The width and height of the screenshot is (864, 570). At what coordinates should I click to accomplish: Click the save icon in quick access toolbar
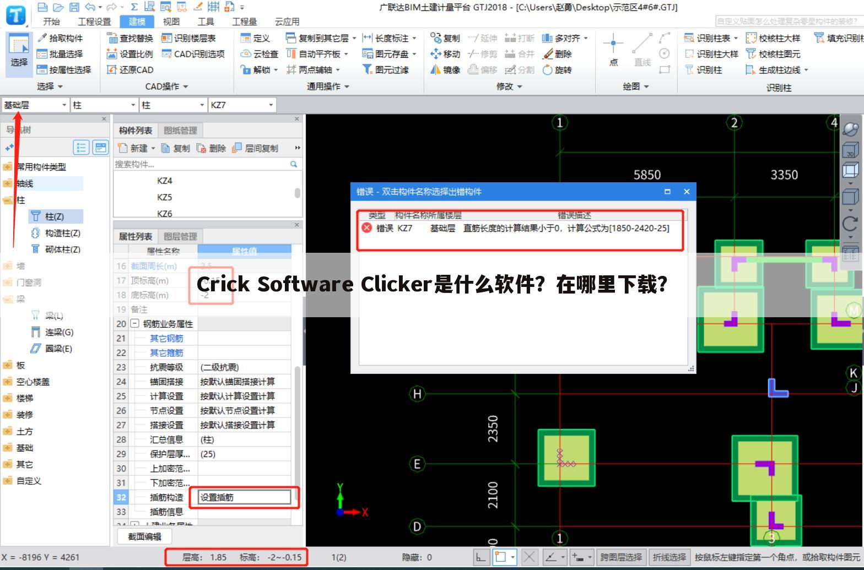(74, 7)
